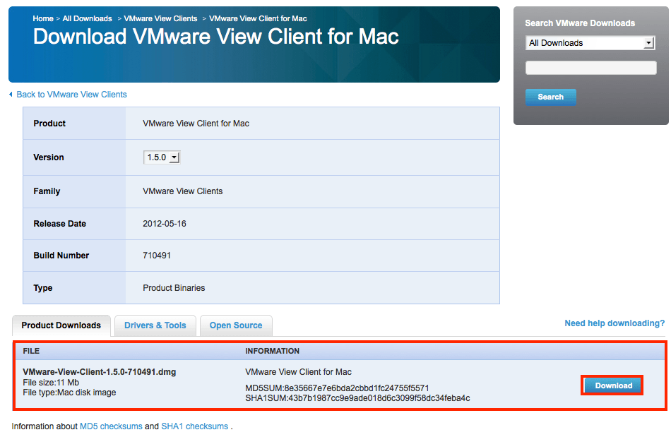Open All Downloads breadcrumb link
The width and height of the screenshot is (671, 437).
click(87, 18)
